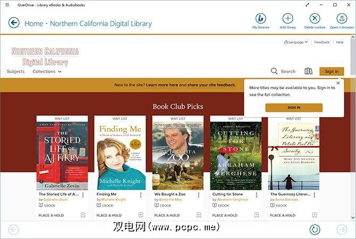
Task: Click the SIGN IN button in popup
Action: [x=294, y=108]
